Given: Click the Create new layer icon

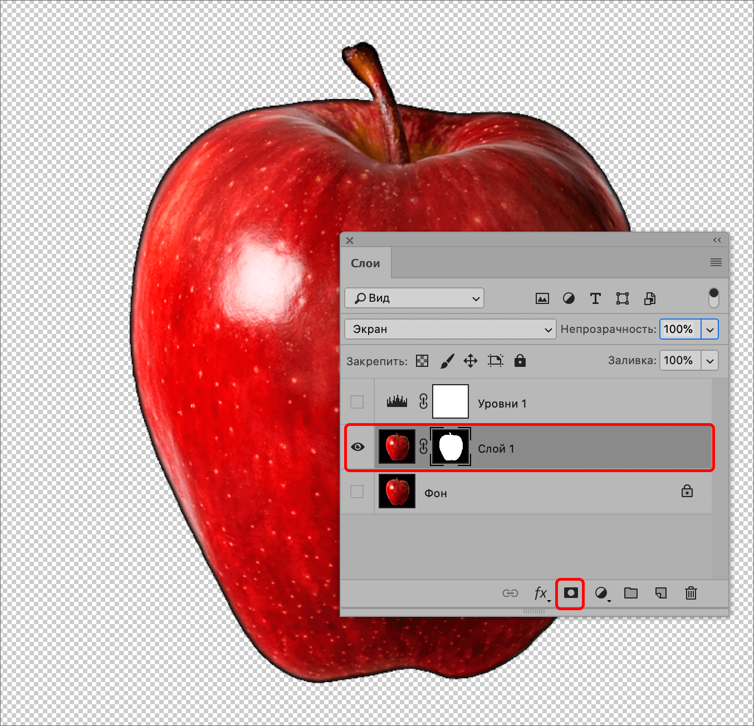Looking at the screenshot, I should (x=660, y=593).
